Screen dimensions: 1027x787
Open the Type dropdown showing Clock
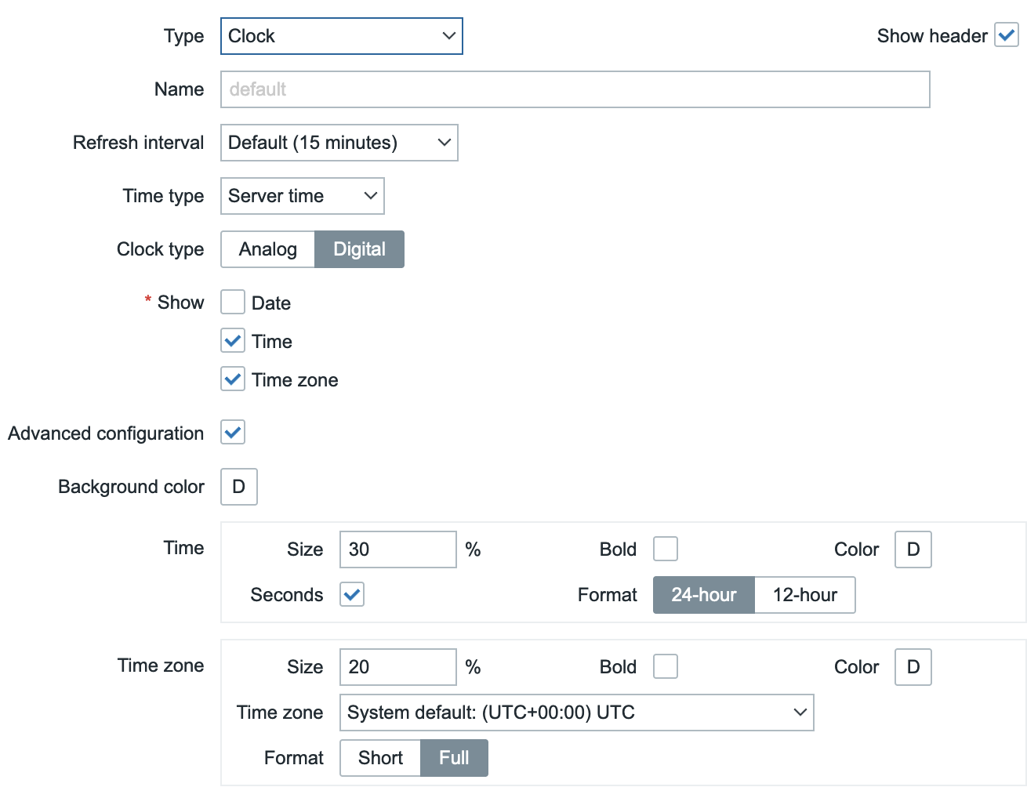click(x=341, y=36)
